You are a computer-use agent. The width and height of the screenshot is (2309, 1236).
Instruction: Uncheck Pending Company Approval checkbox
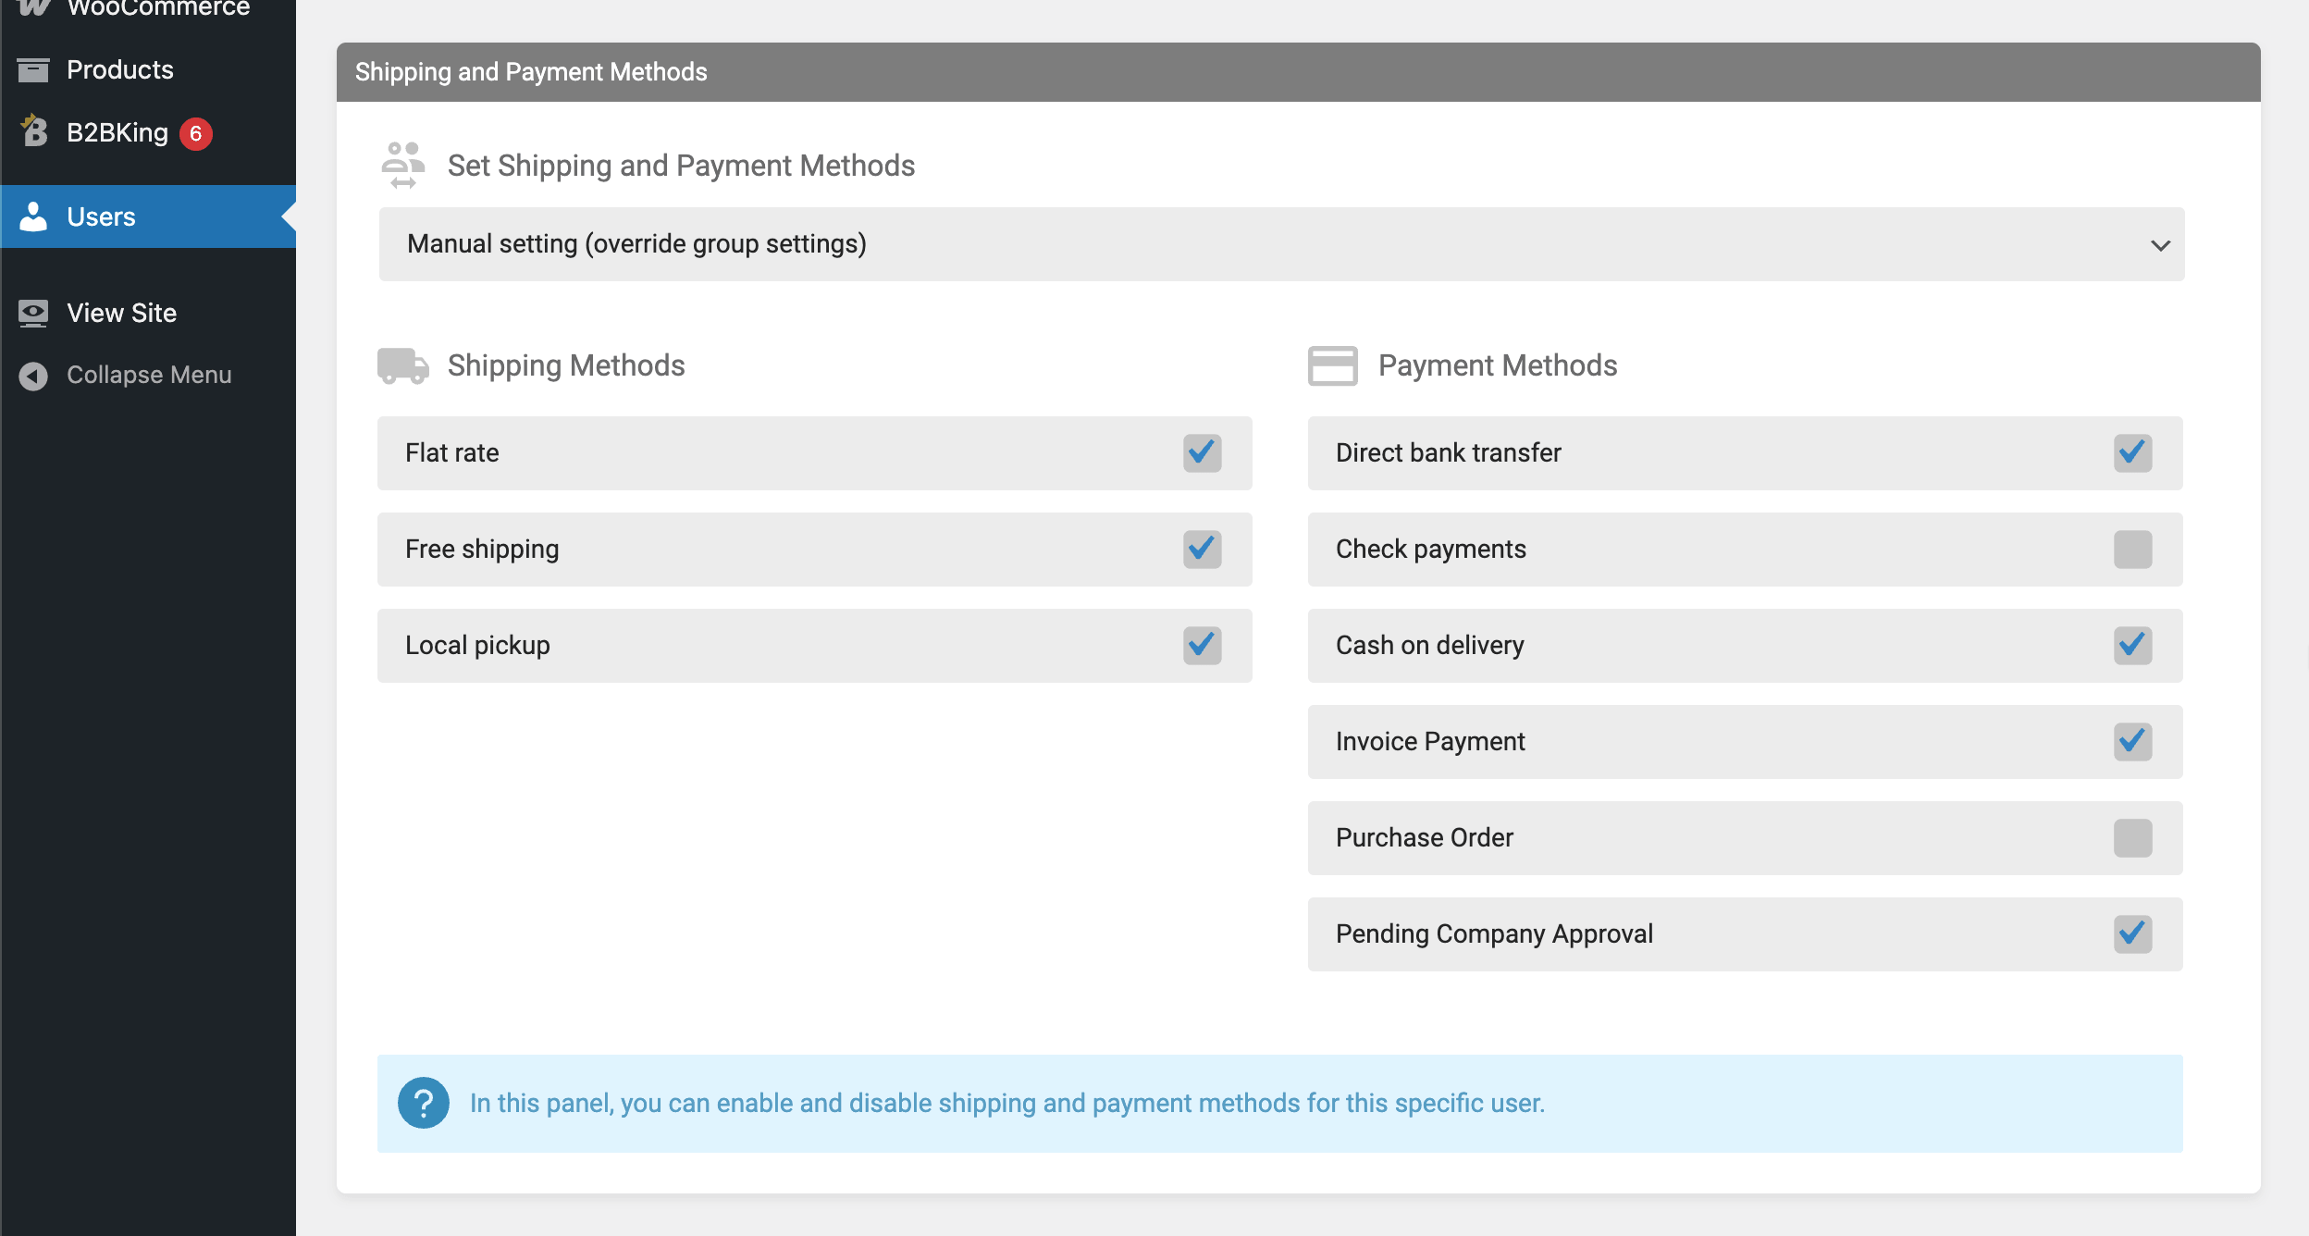pyautogui.click(x=2132, y=933)
